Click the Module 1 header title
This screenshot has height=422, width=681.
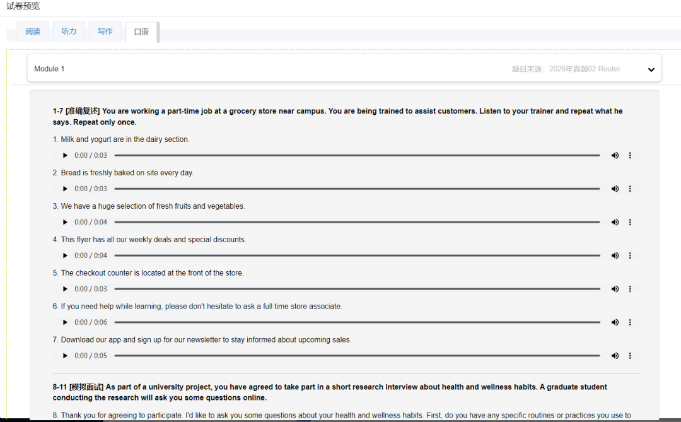pyautogui.click(x=49, y=69)
